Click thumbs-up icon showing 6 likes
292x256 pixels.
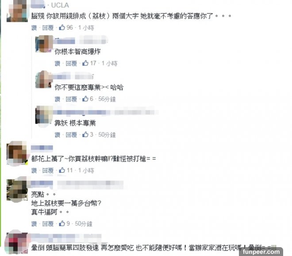85,99
